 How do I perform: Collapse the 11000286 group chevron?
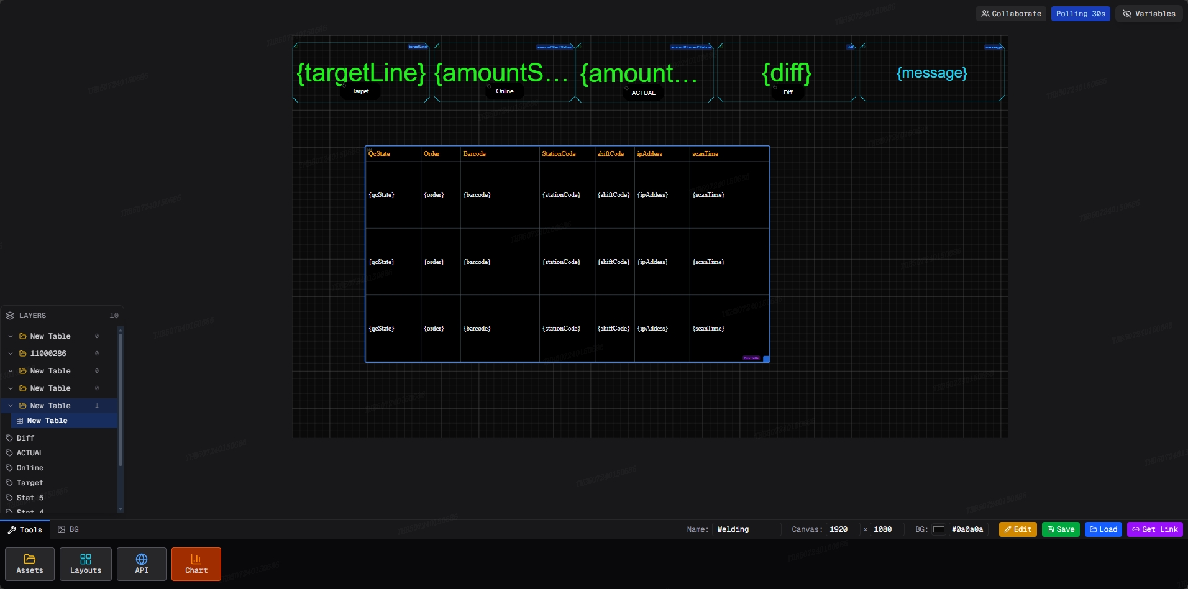11,354
